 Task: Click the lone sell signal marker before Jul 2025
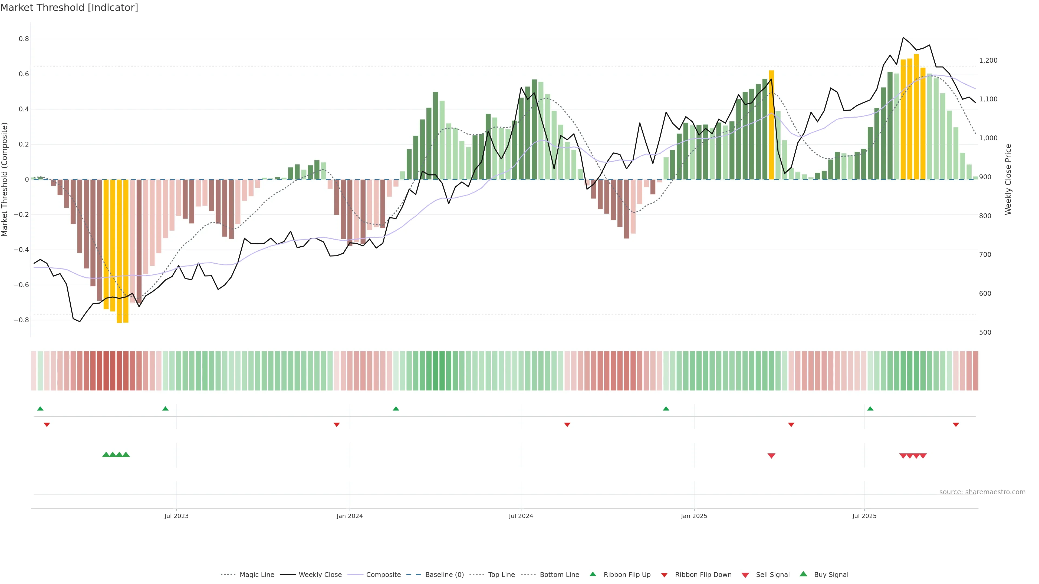(x=771, y=456)
